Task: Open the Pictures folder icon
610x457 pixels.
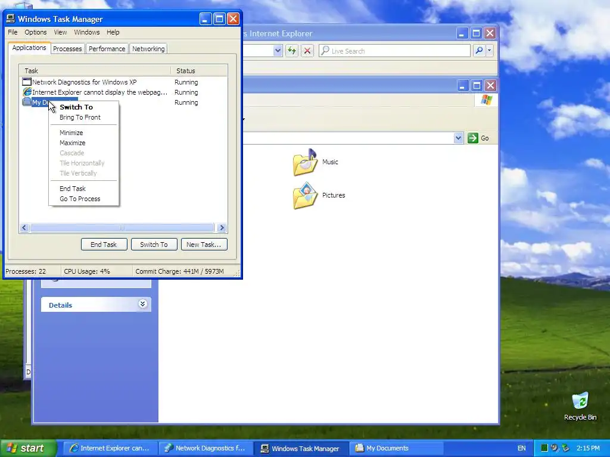Action: 305,195
